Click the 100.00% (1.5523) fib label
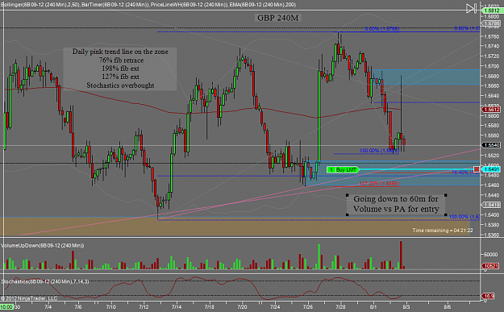 click(379, 151)
